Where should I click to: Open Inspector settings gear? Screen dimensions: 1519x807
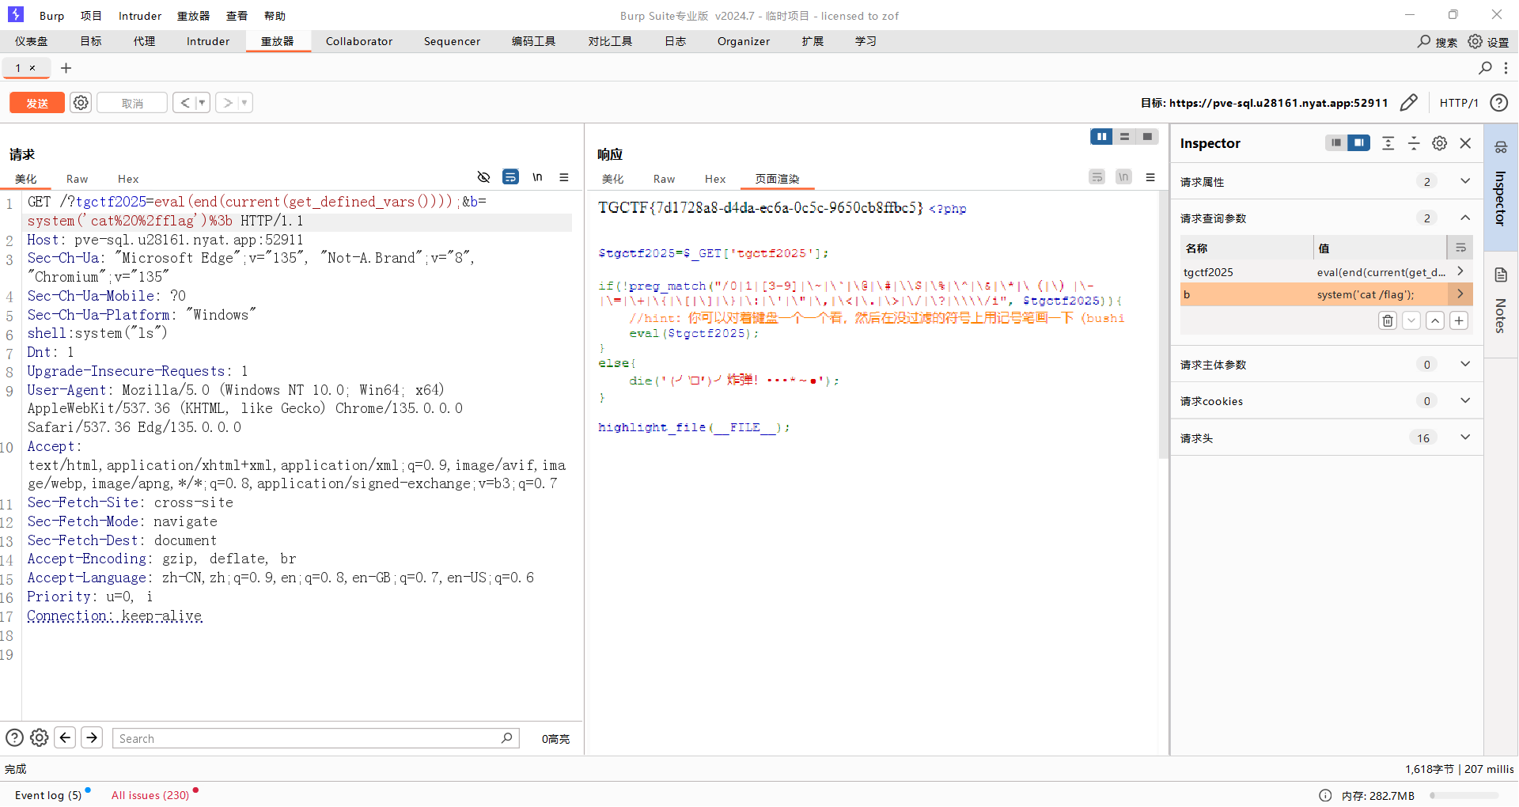point(1440,143)
